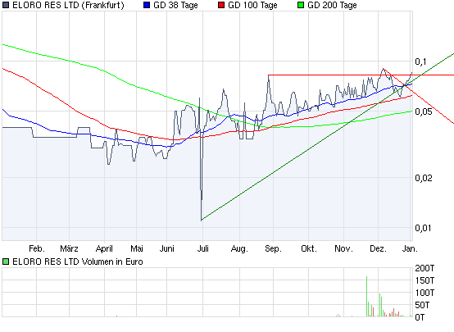The height and width of the screenshot is (332, 454).
Task: Click the 'Dez.' month label
Action: pyautogui.click(x=378, y=248)
